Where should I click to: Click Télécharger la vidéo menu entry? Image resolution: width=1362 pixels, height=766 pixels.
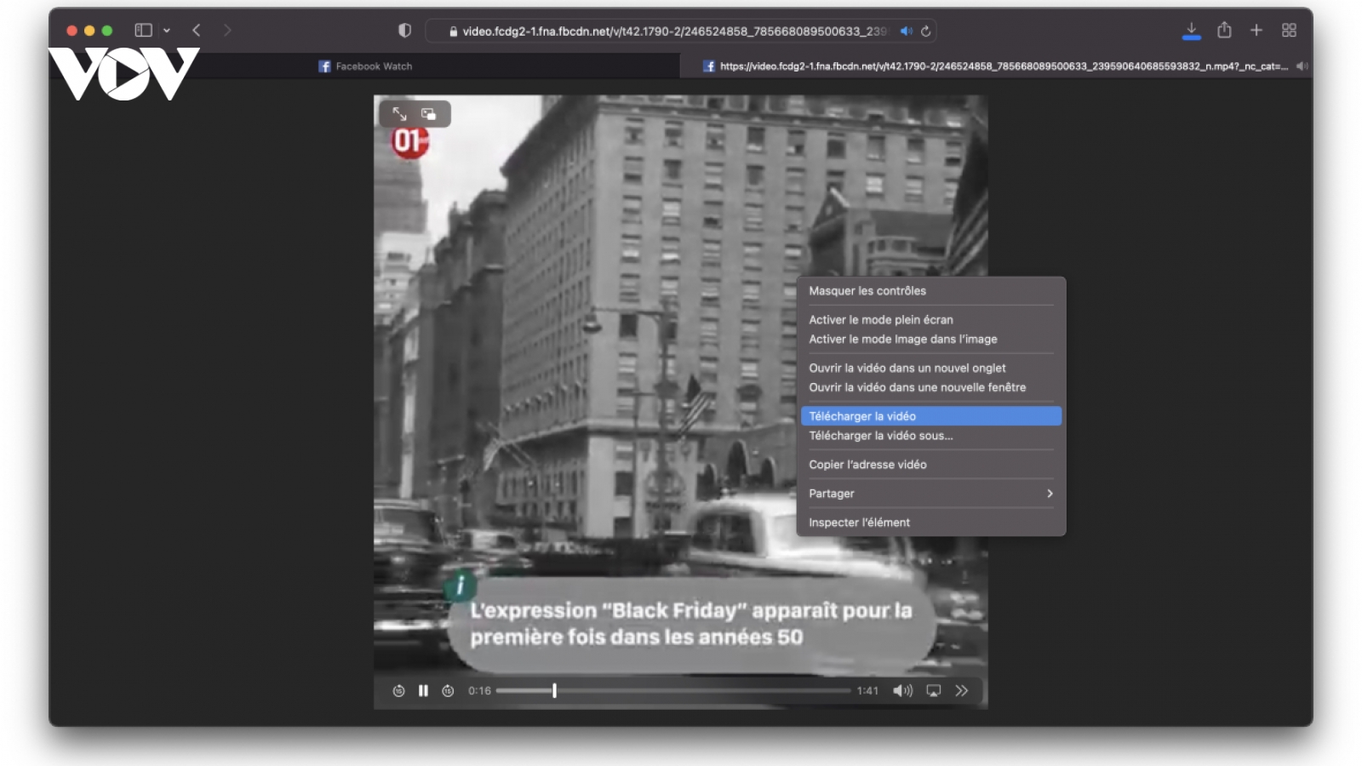click(931, 416)
